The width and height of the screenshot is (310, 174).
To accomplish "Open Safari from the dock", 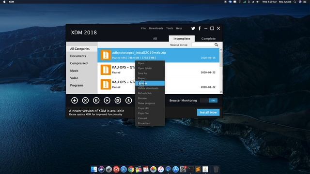I will (124, 169).
